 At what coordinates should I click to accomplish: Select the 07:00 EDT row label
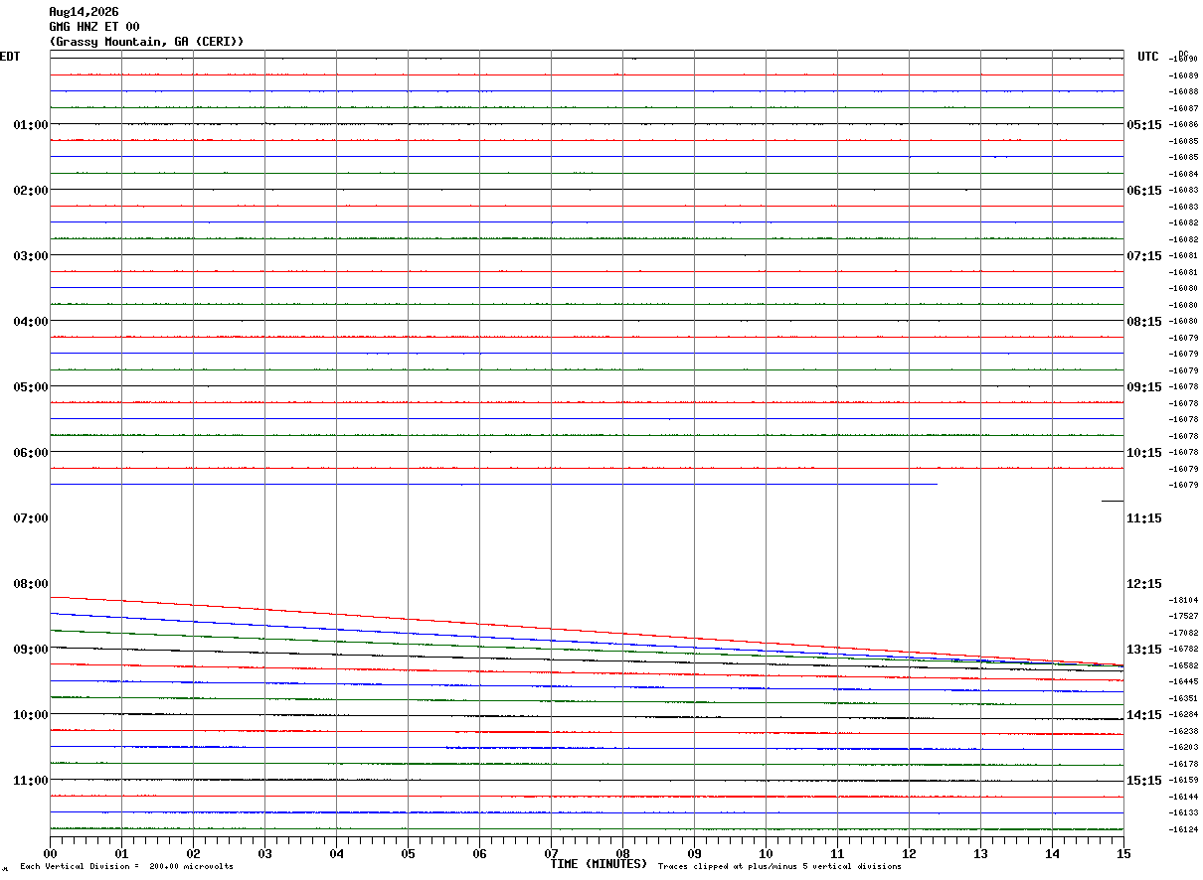(x=31, y=518)
